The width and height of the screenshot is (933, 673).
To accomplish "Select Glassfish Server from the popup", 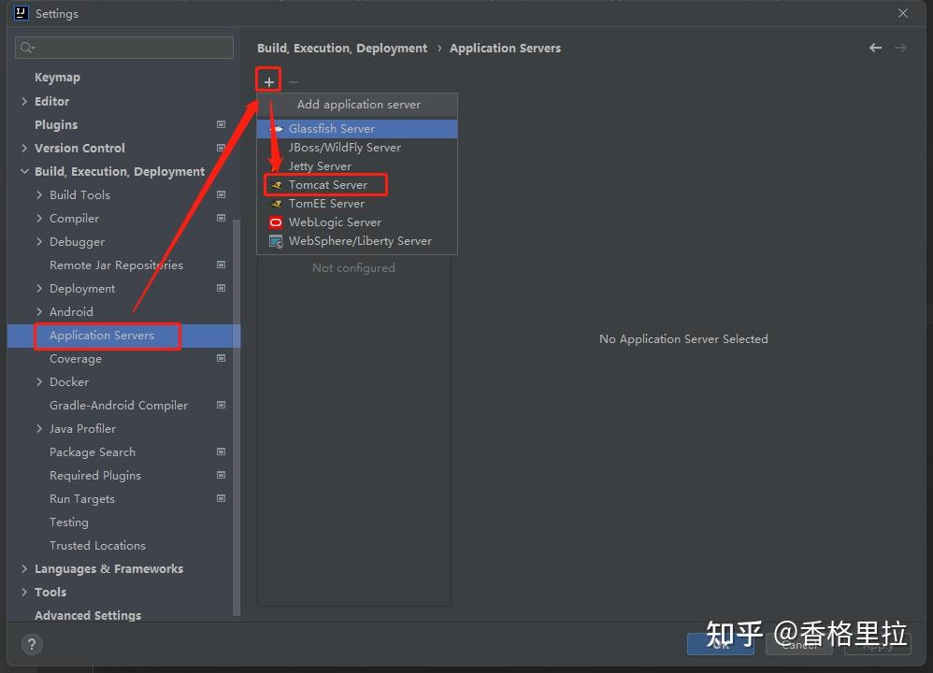I will [x=357, y=129].
